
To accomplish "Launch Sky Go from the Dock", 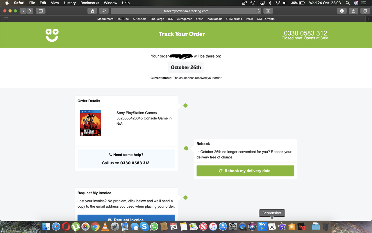I will click(x=262, y=226).
